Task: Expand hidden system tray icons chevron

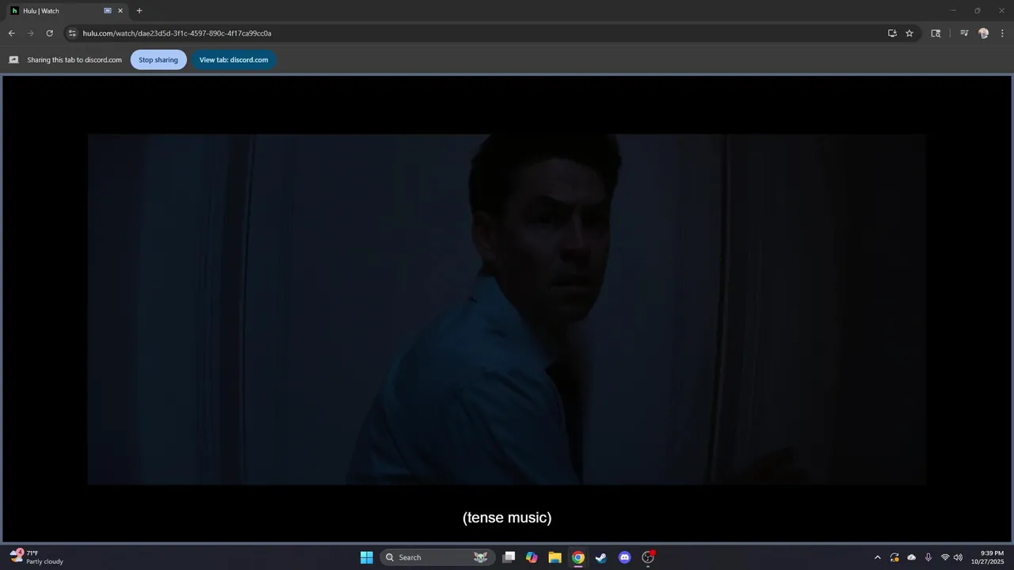Action: click(877, 557)
